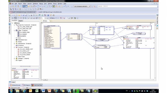Add a new diagram tab with plus
This screenshot has height=93, width=167.
pos(51,21)
